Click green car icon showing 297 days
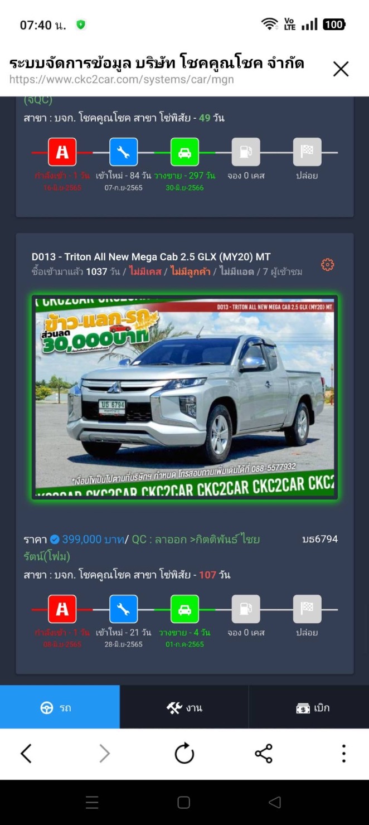The image size is (369, 825). coord(184,152)
